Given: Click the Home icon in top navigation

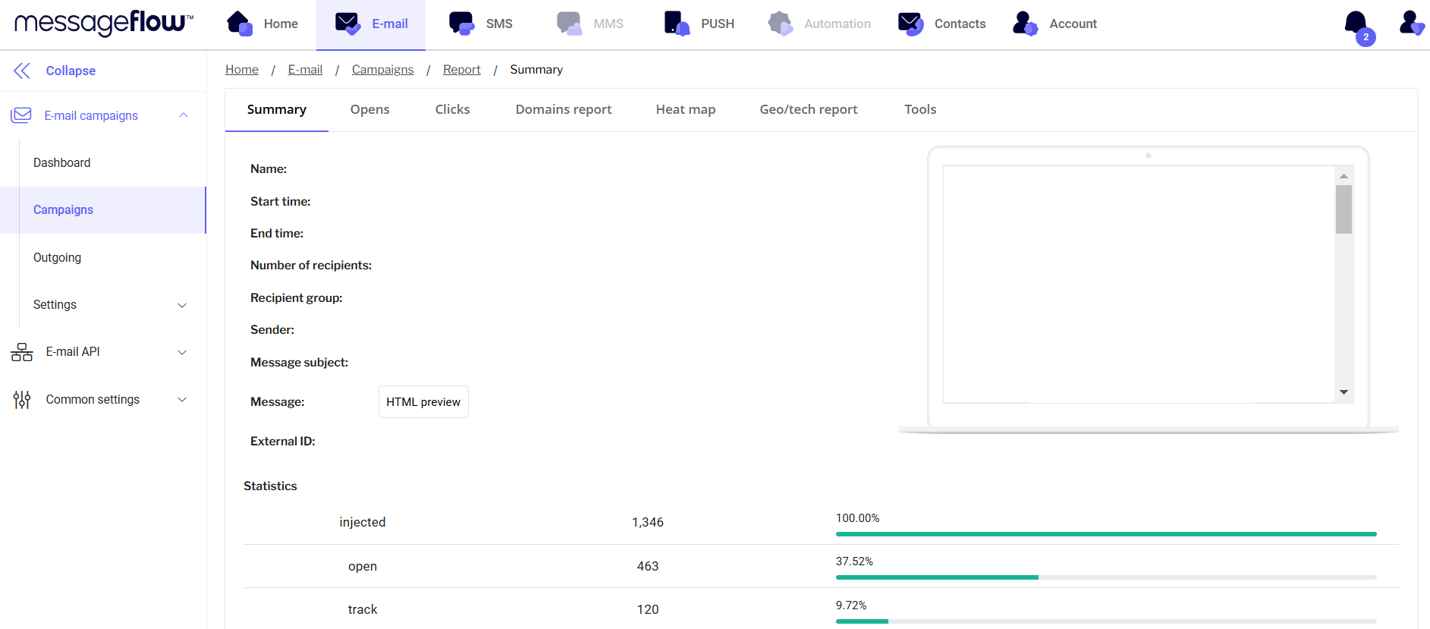Looking at the screenshot, I should click(240, 24).
